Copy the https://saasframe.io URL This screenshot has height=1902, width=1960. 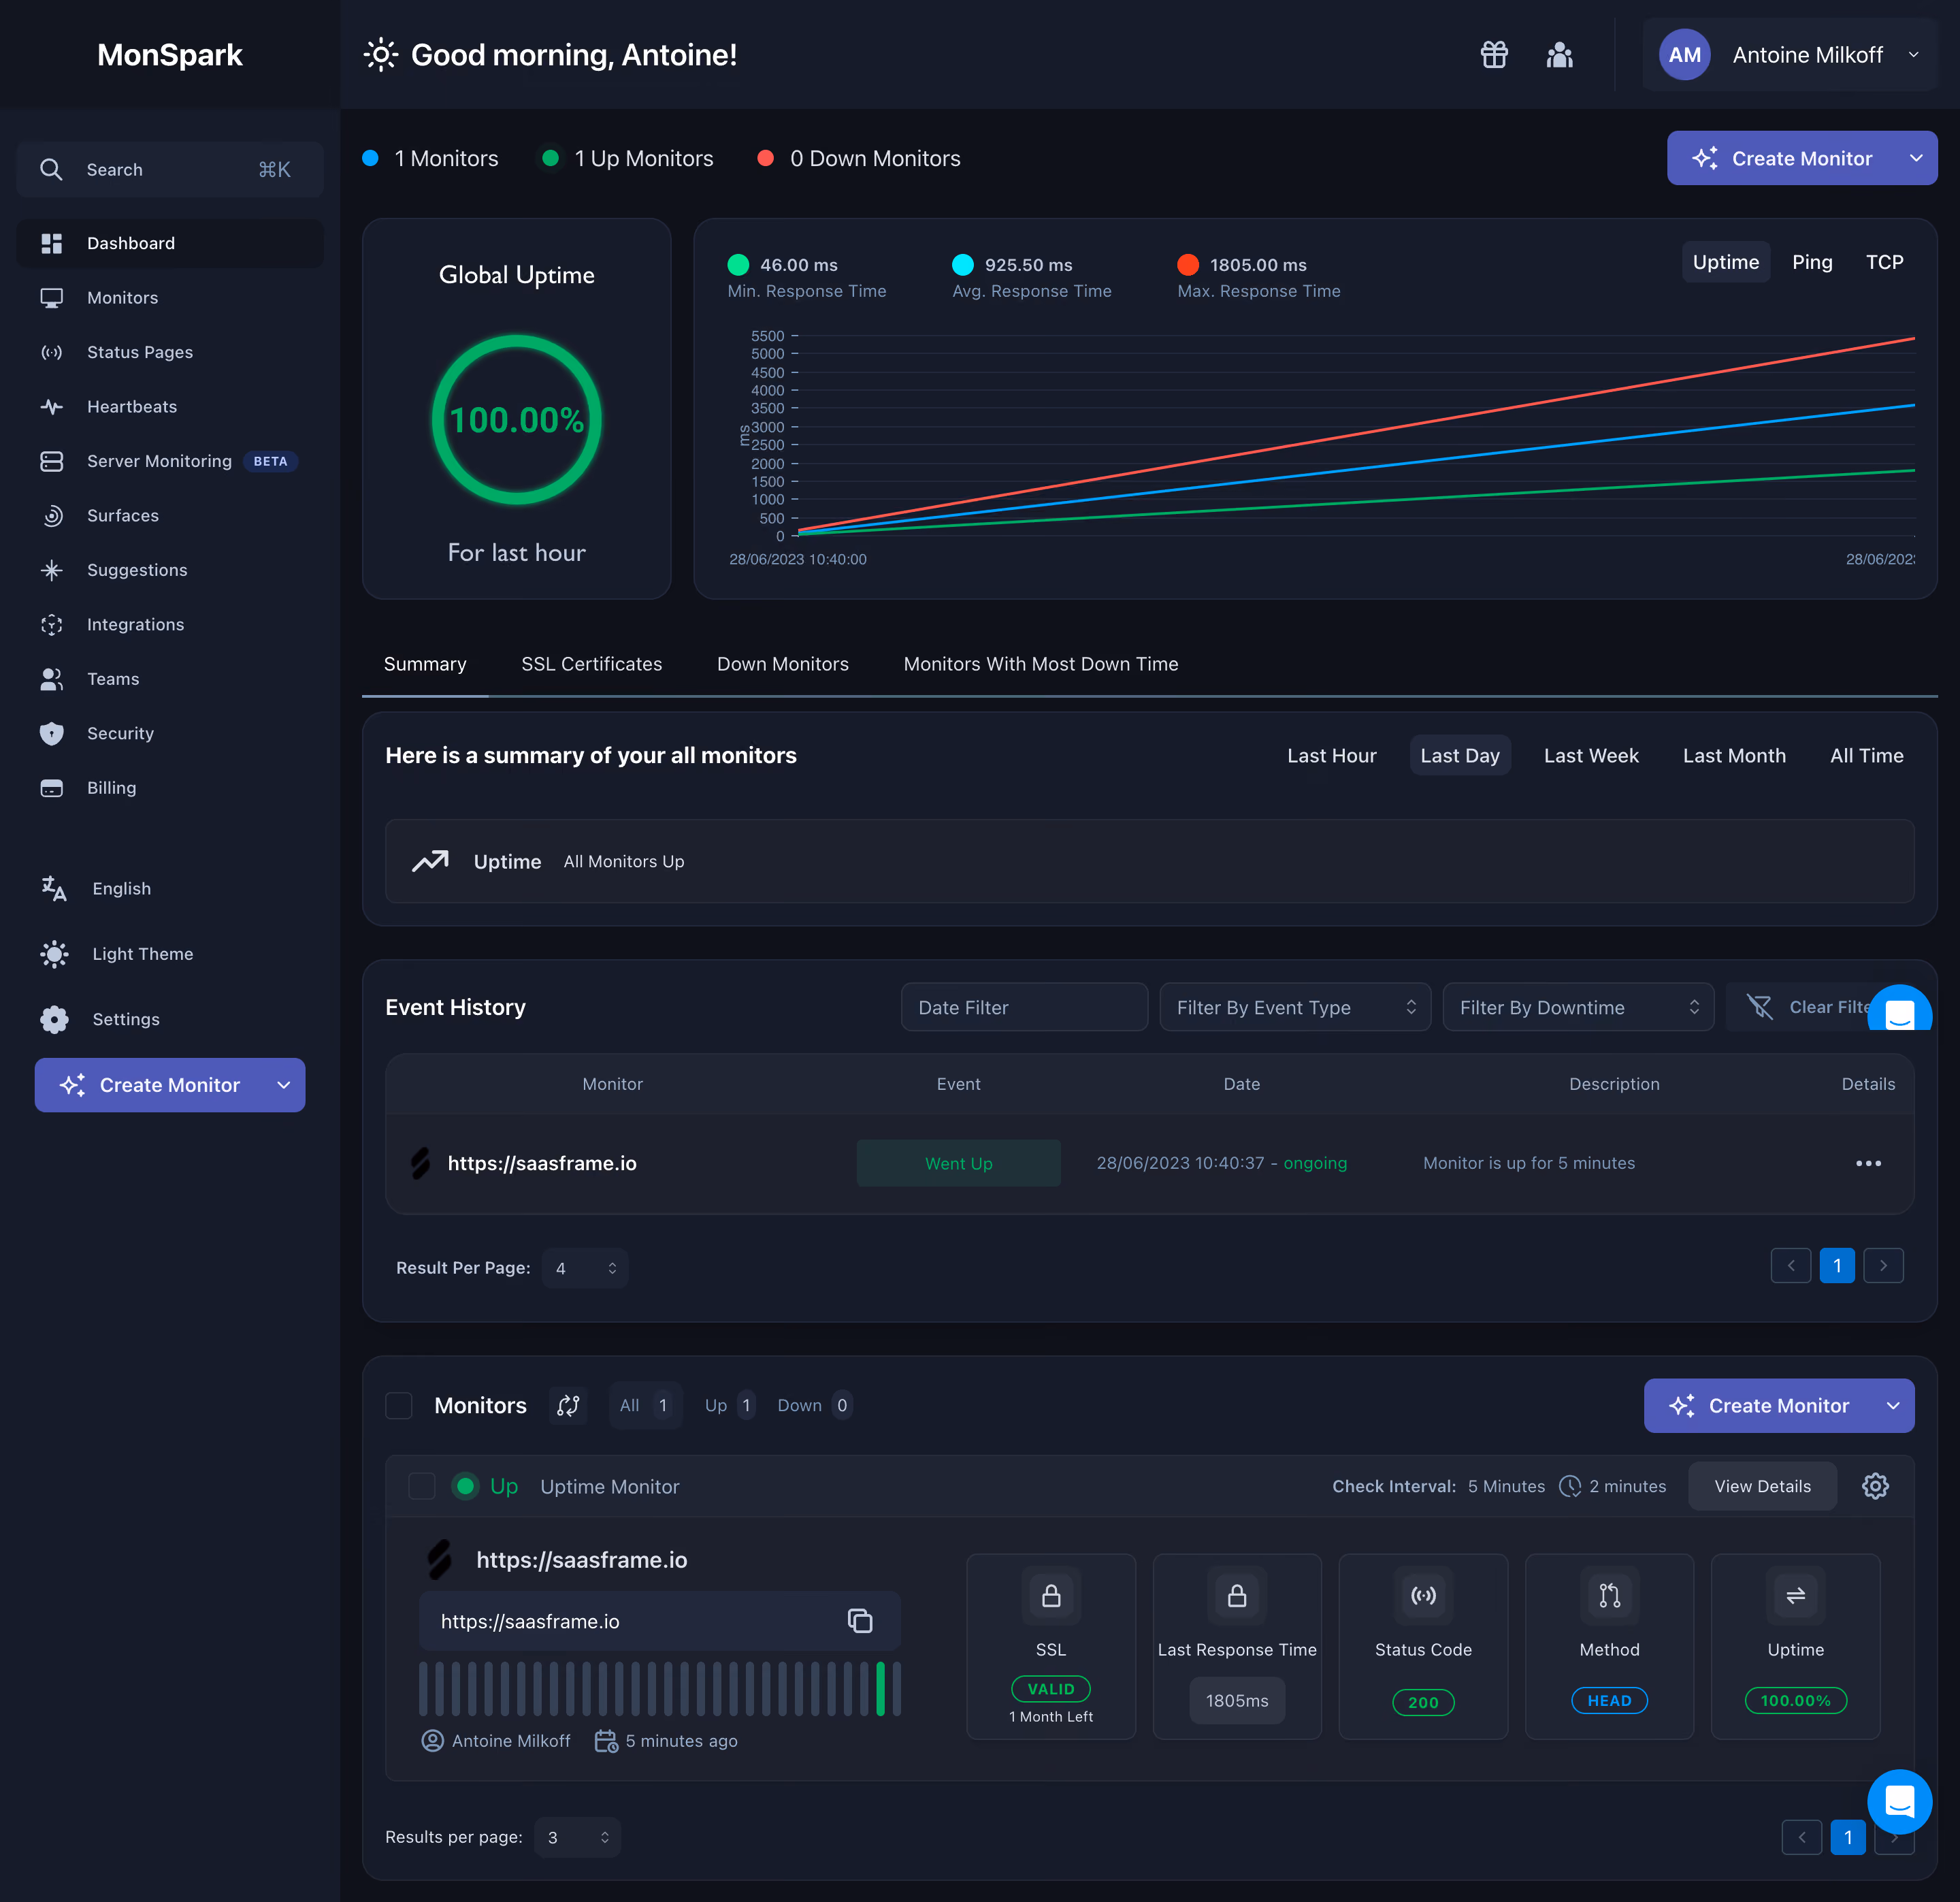(x=860, y=1621)
